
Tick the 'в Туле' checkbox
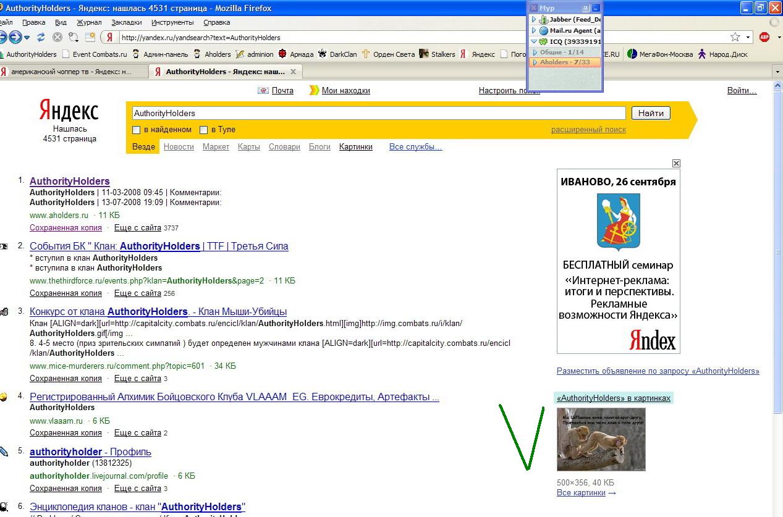[x=203, y=130]
